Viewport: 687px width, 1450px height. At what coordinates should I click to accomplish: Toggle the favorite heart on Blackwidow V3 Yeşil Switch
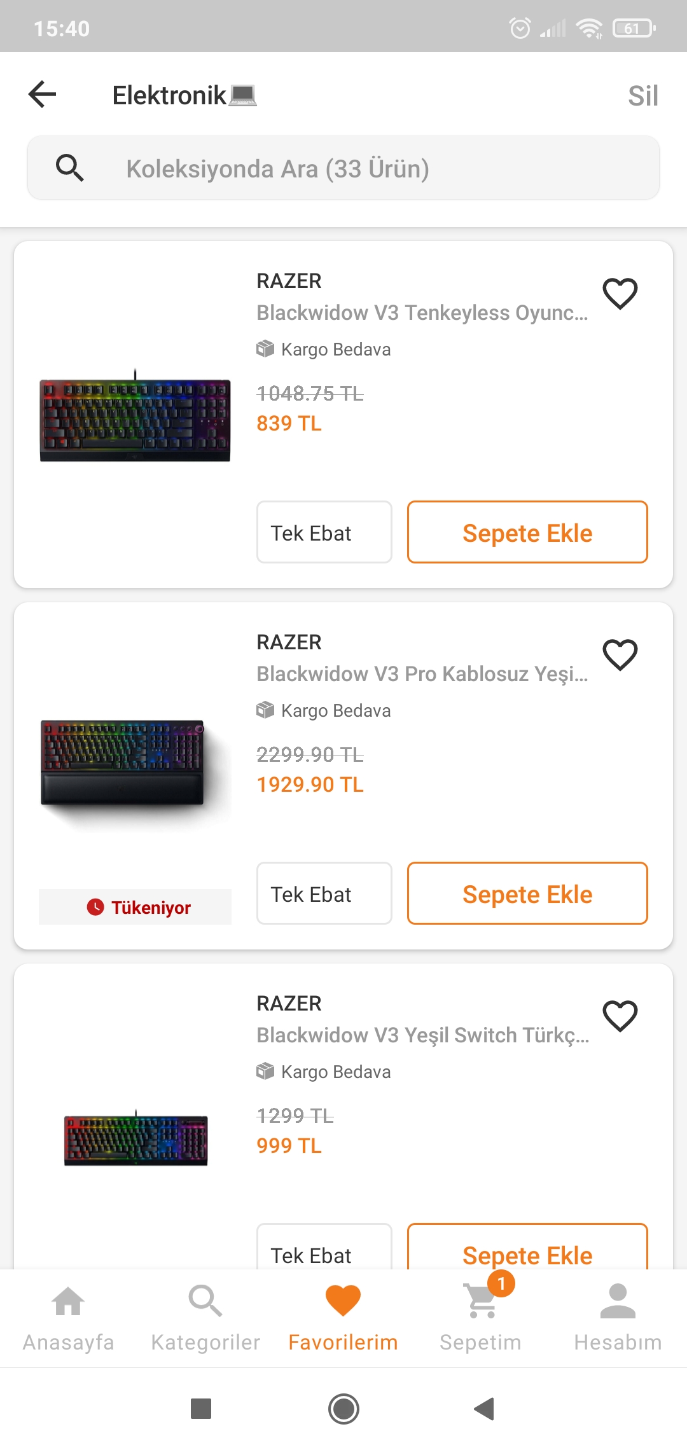pos(620,1016)
